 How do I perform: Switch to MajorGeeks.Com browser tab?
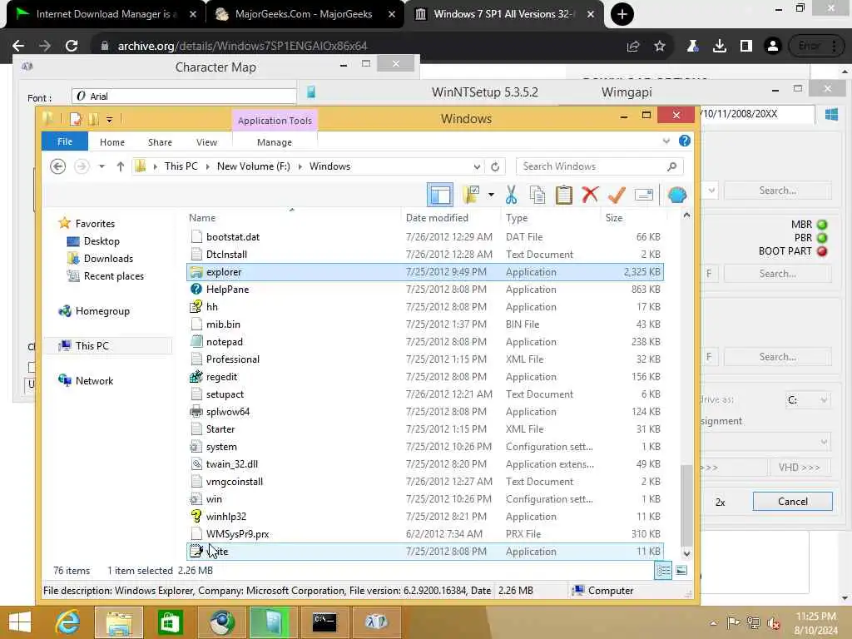[x=303, y=14]
